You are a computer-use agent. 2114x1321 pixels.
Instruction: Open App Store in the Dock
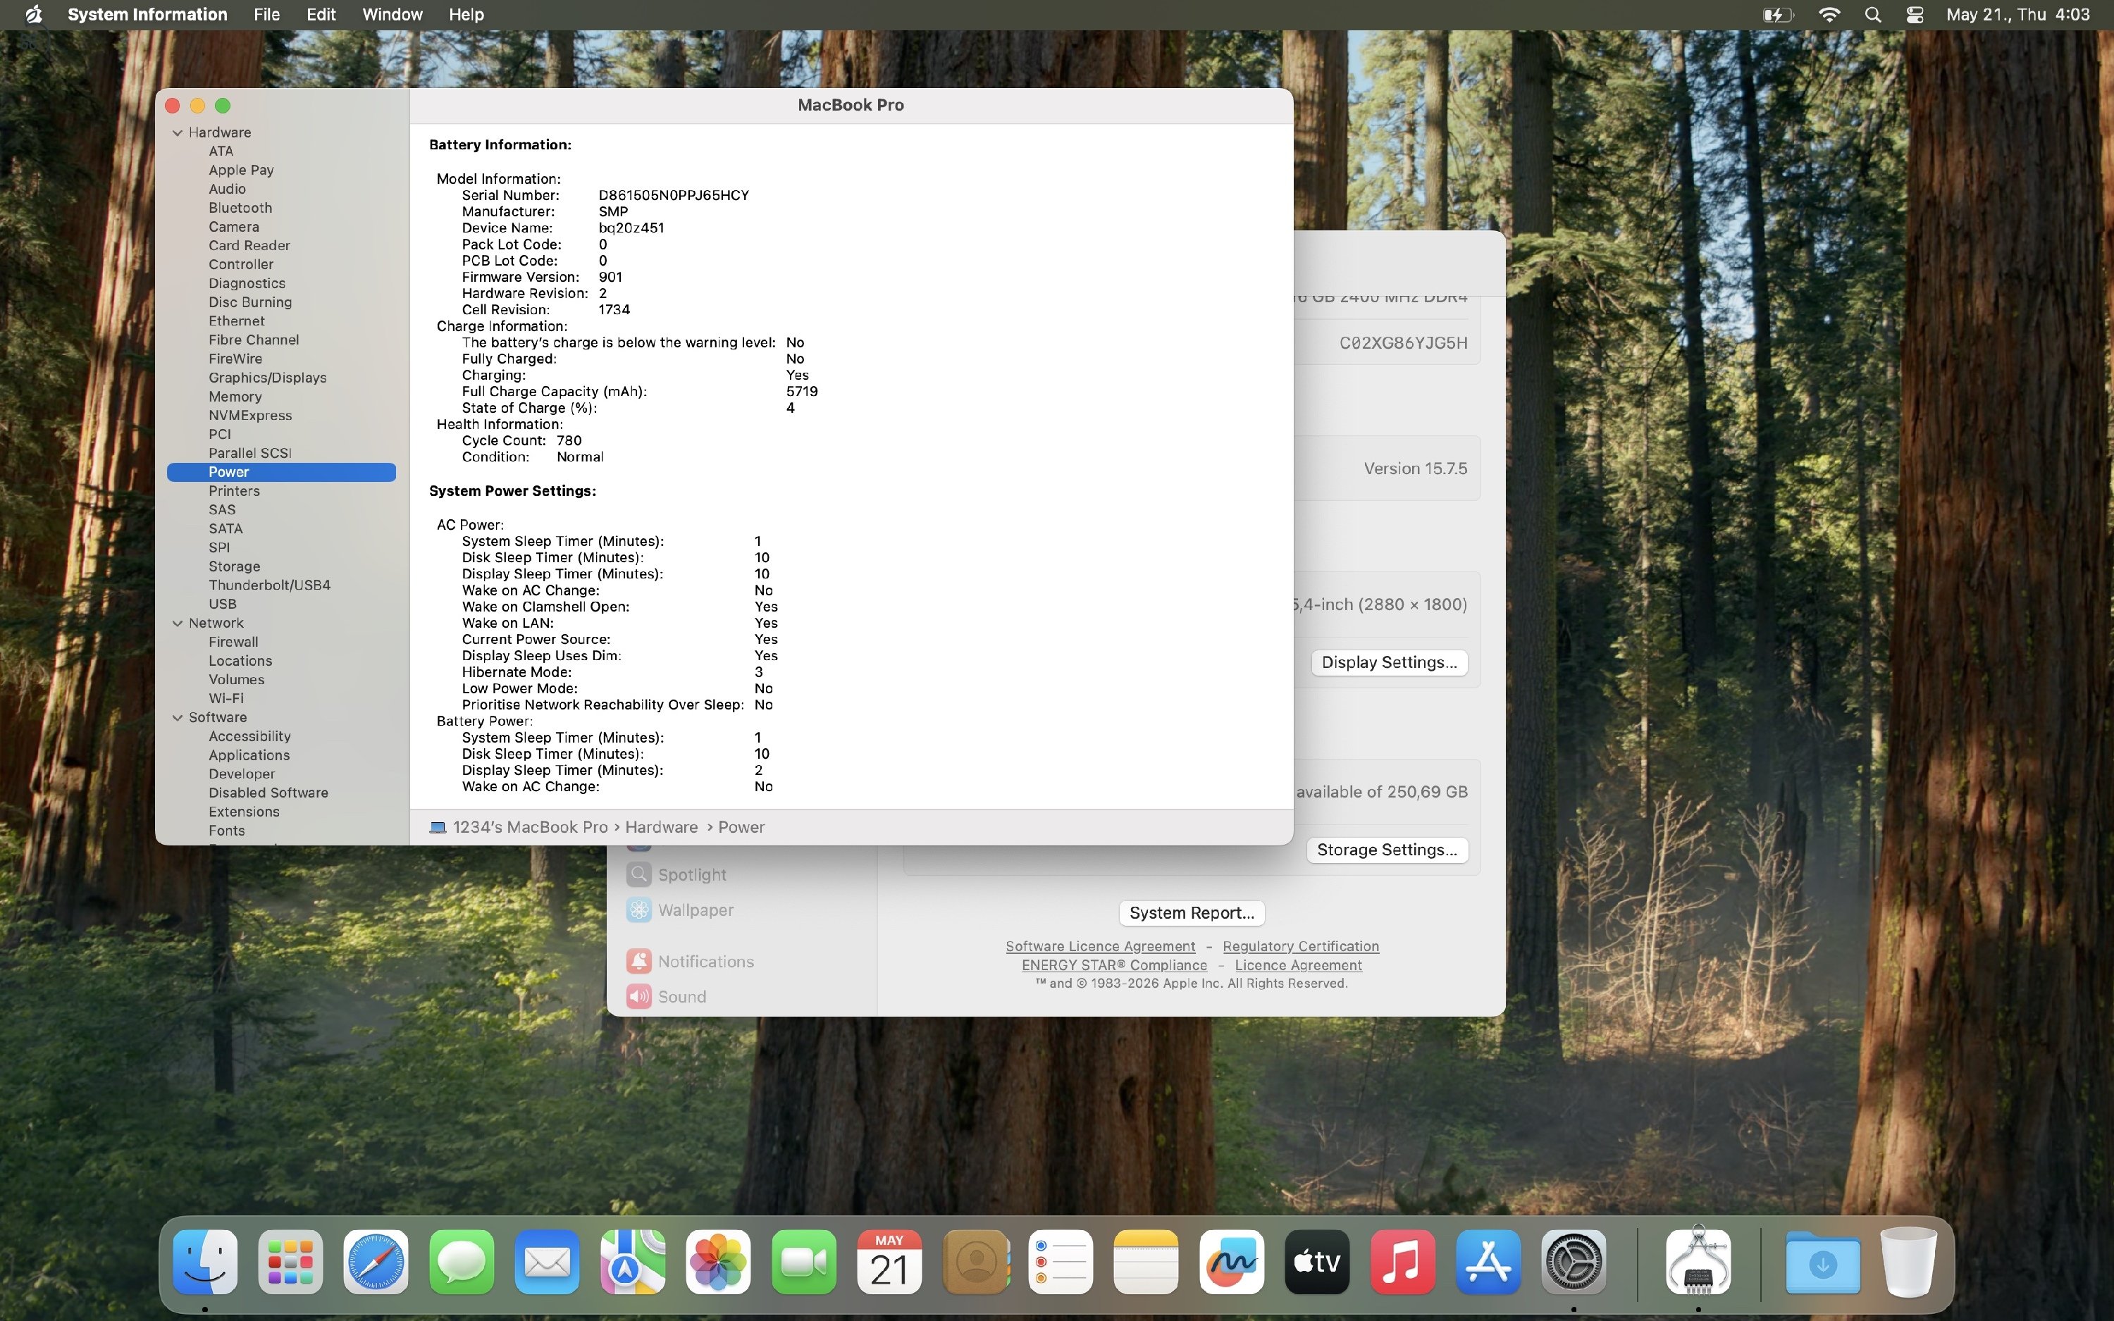pos(1488,1262)
